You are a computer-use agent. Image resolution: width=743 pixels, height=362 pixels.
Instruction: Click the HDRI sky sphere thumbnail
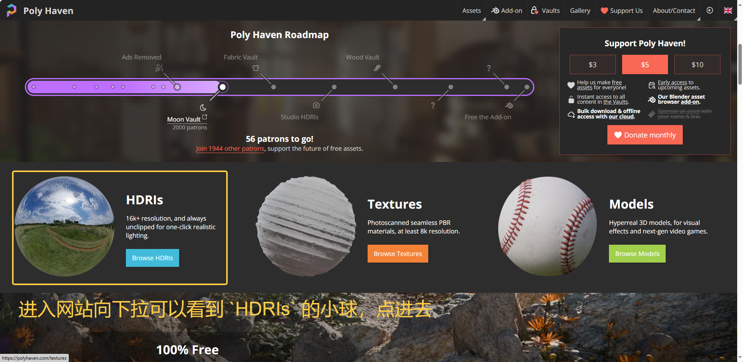click(65, 226)
